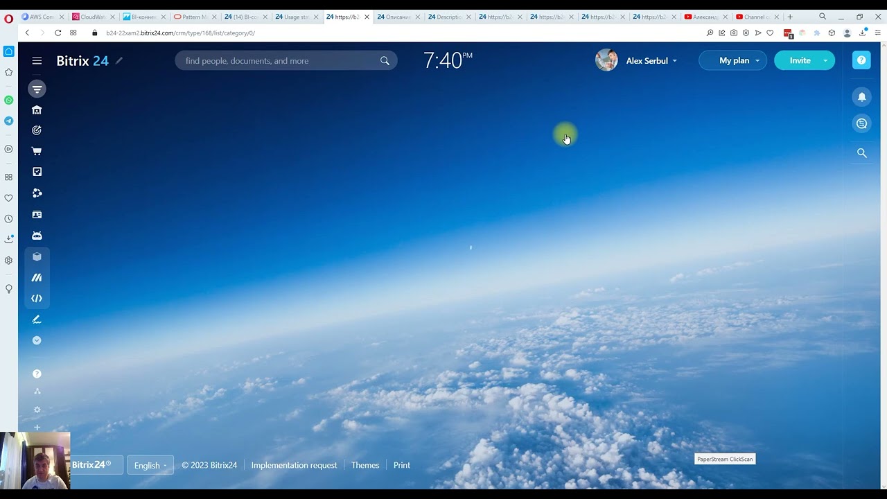Open the history clock in the Opera sidebar

[8, 219]
